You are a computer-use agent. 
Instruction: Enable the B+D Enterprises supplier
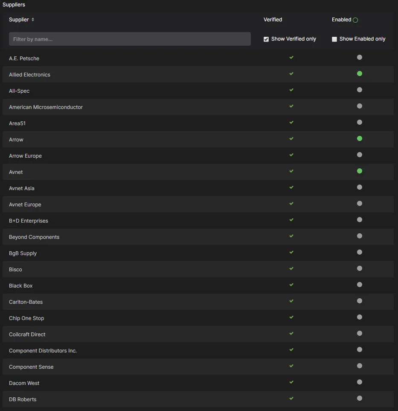(360, 220)
